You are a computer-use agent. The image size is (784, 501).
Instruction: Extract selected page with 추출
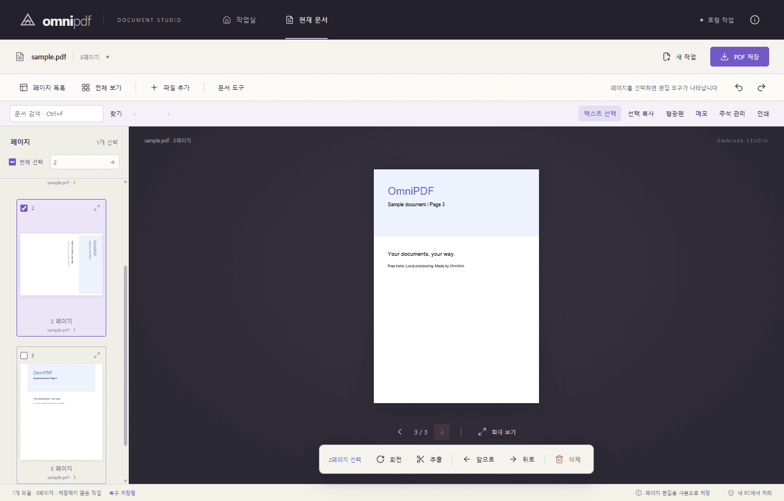coord(429,459)
